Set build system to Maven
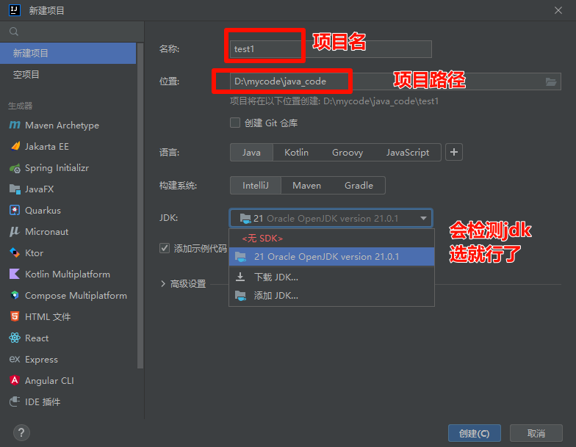Image resolution: width=576 pixels, height=447 pixels. (307, 185)
